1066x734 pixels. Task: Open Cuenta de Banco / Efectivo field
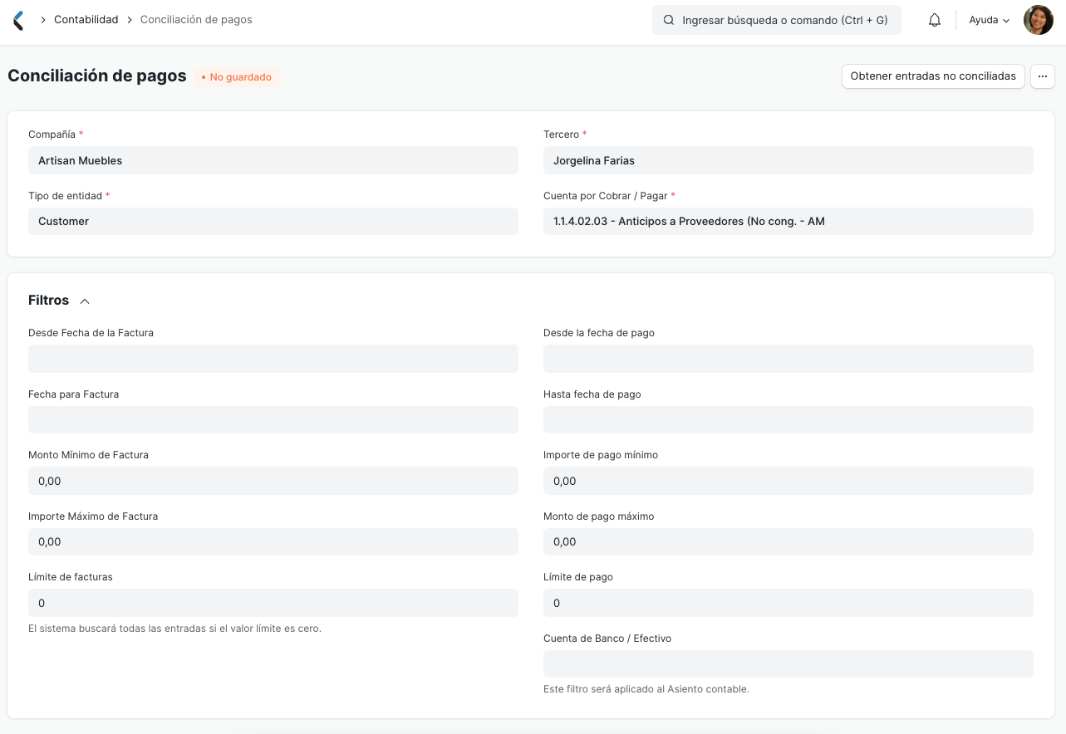[788, 663]
